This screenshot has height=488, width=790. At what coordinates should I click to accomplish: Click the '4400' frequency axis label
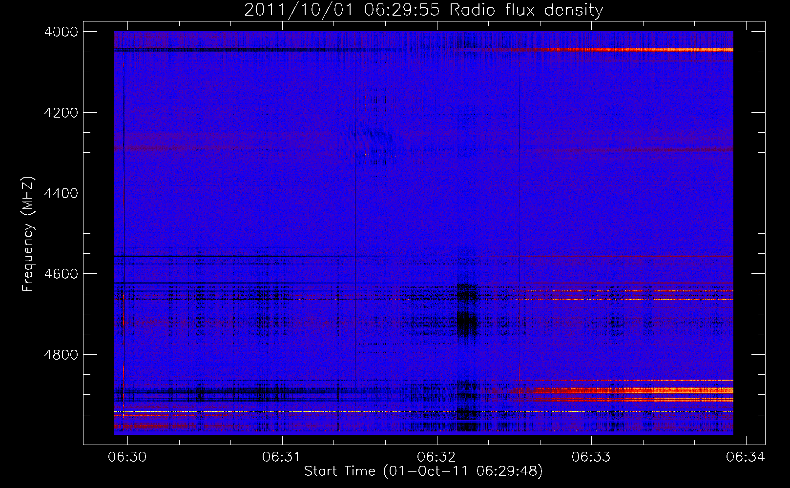click(x=61, y=193)
